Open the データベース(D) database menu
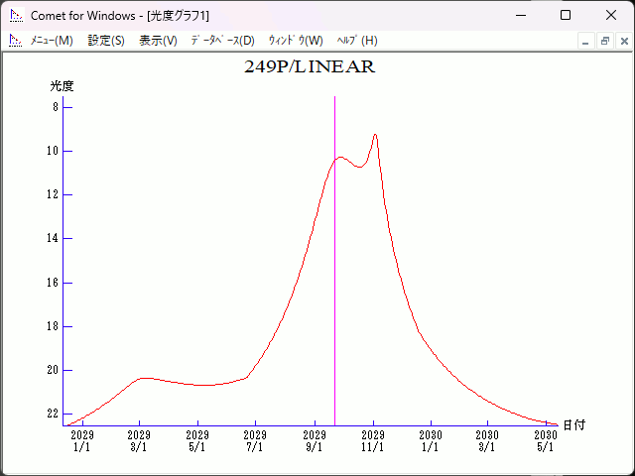This screenshot has height=476, width=635. (x=222, y=41)
